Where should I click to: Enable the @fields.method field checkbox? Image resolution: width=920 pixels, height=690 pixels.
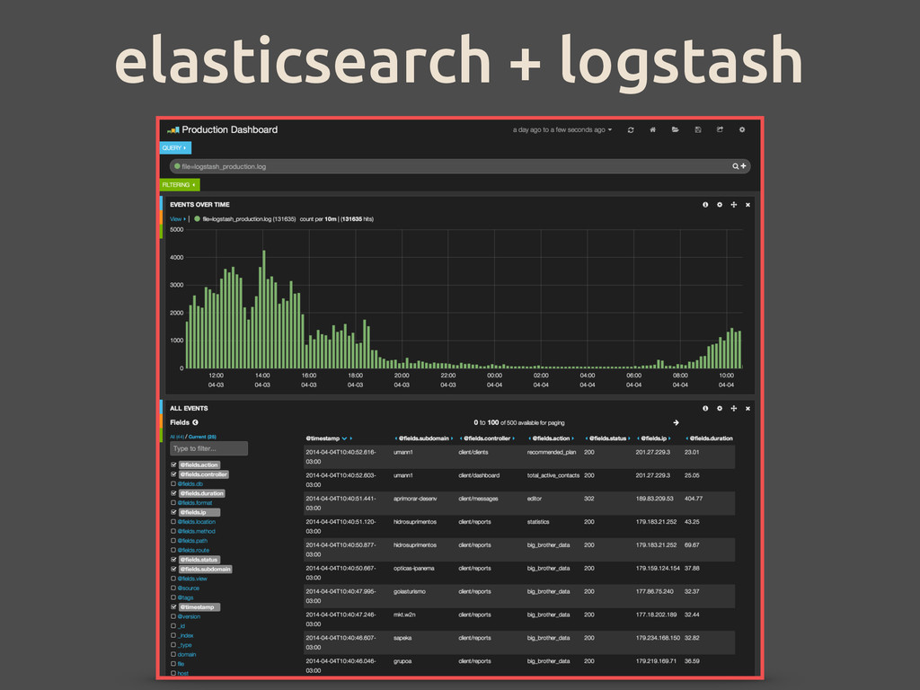173,531
